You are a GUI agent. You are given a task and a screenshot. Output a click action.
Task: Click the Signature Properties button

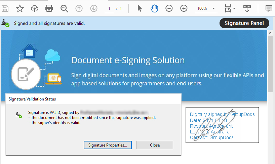click(108, 145)
